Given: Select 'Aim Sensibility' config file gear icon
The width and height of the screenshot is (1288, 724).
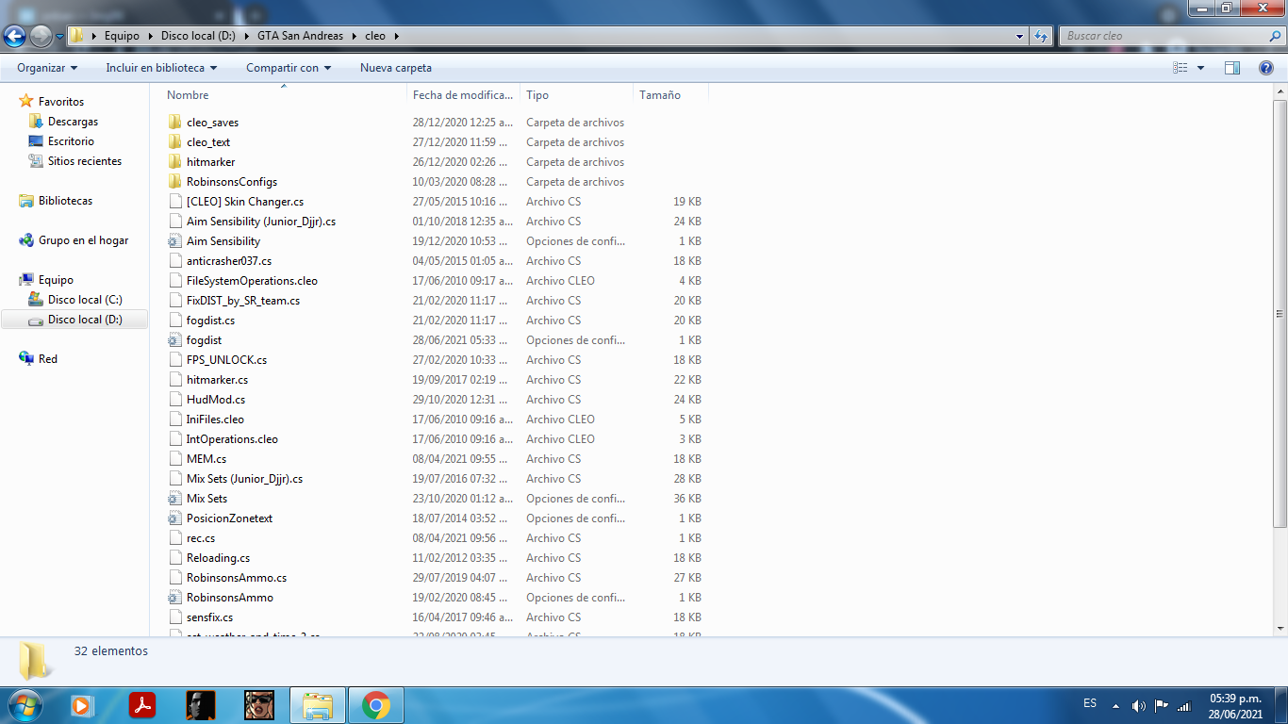Looking at the screenshot, I should [174, 241].
